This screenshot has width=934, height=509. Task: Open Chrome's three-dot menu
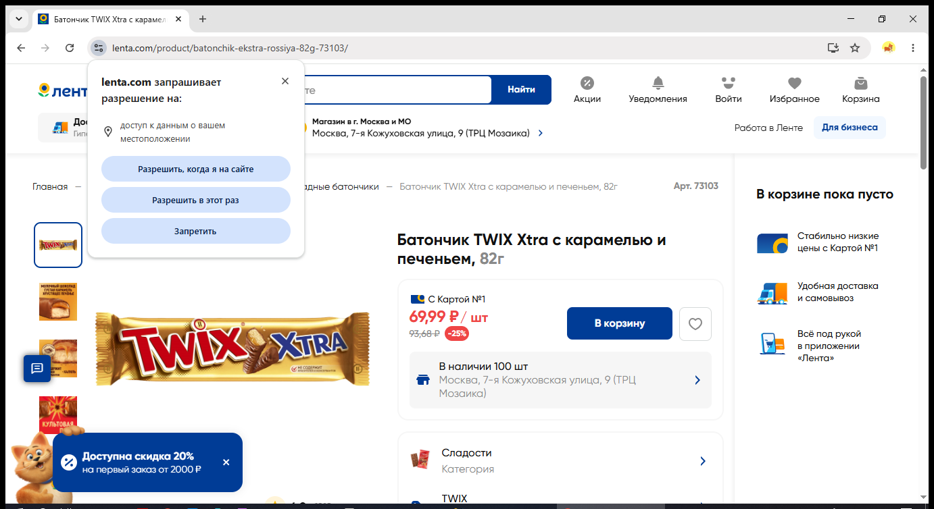[x=913, y=48]
